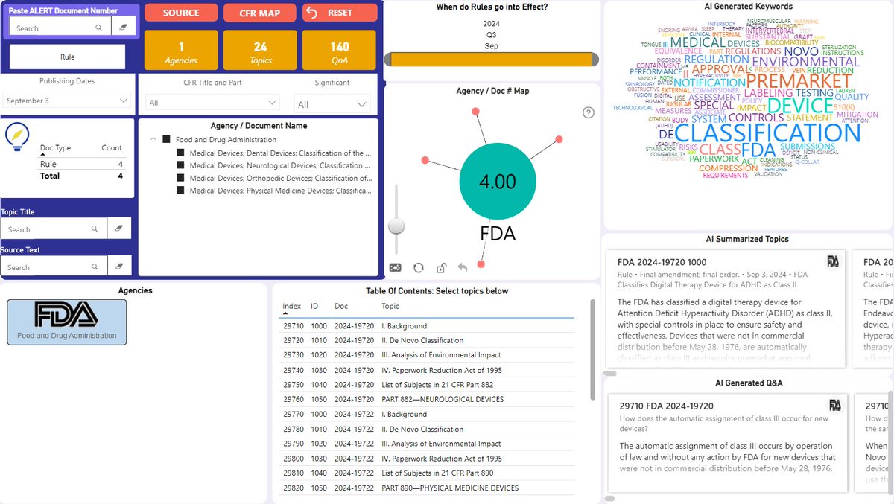Refresh the agency map with circular arrows icon

(x=419, y=268)
